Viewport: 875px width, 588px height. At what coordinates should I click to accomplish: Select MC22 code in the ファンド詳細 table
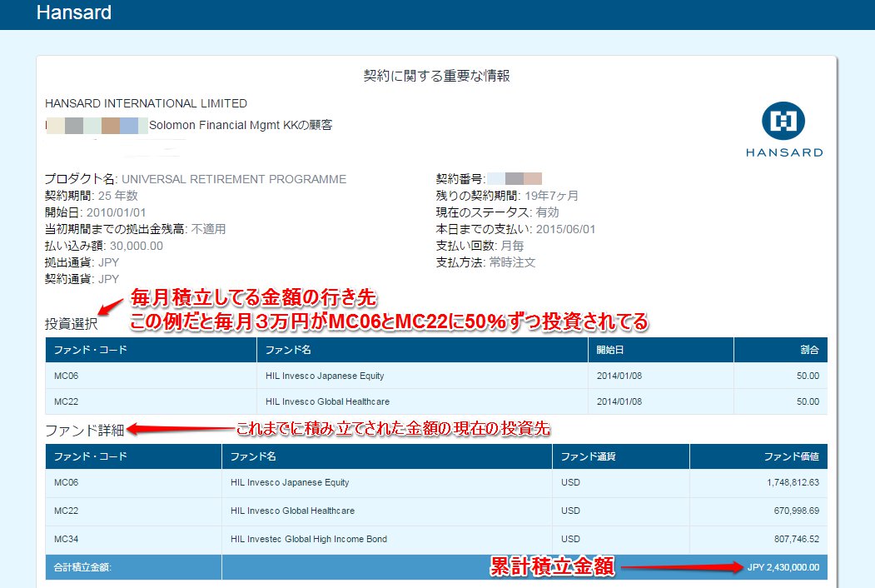point(66,511)
